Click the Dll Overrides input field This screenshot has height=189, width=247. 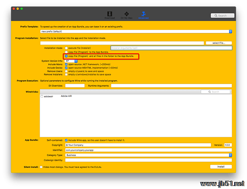[75, 86]
